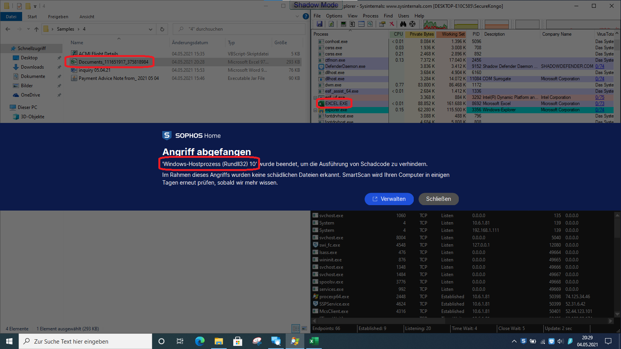
Task: Open the Options menu in Process Explorer
Action: point(334,16)
